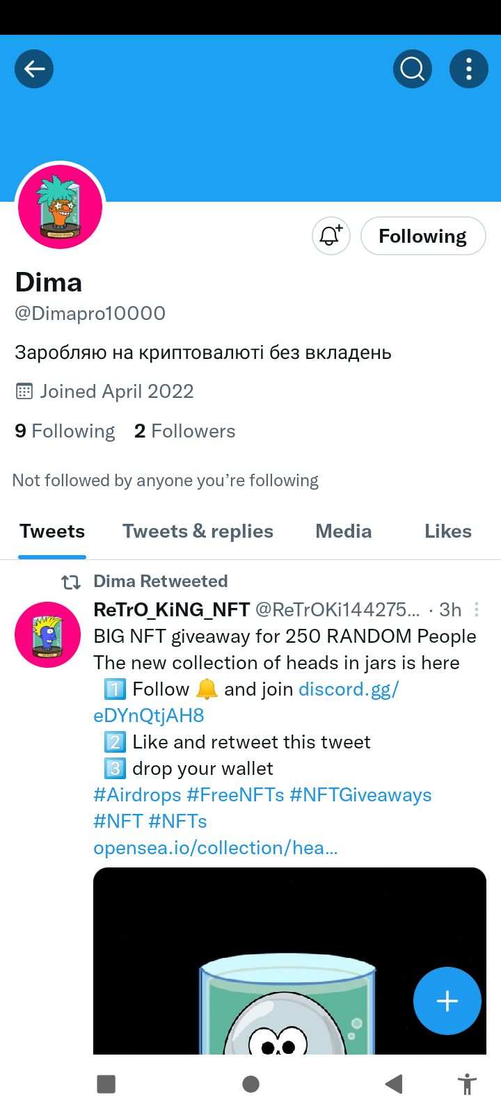Switch to Tweets & replies tab
The height and width of the screenshot is (1113, 501).
[x=198, y=531]
